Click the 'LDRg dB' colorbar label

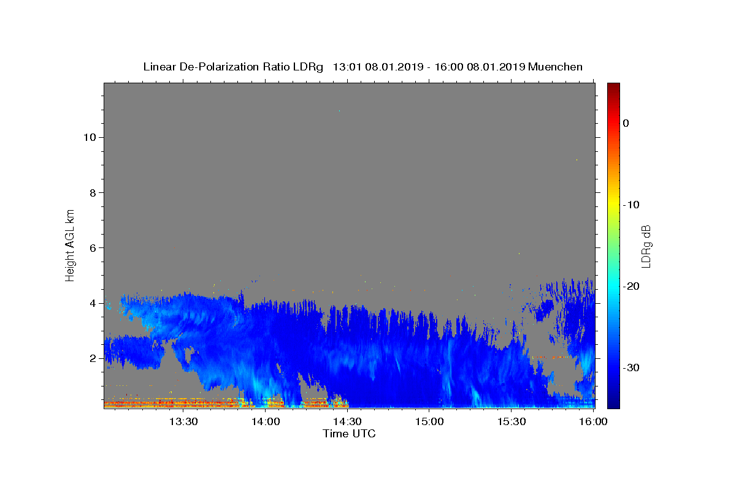tap(646, 246)
